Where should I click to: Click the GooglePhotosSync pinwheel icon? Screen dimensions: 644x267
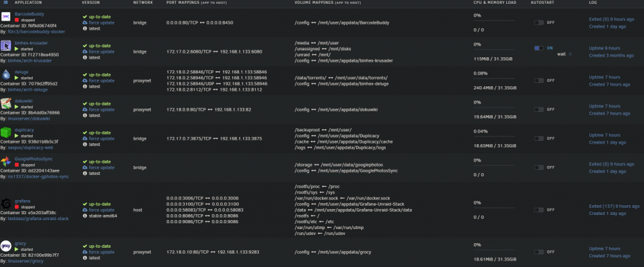6,161
